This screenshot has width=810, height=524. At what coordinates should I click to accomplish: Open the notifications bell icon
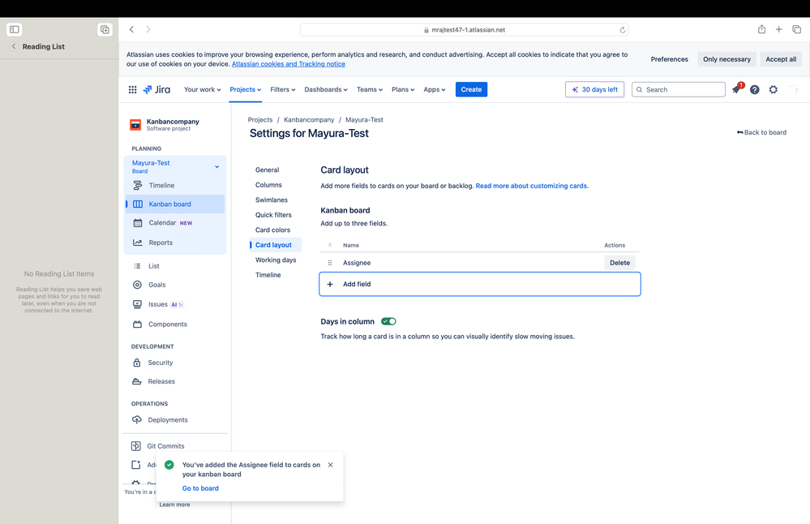tap(737, 89)
